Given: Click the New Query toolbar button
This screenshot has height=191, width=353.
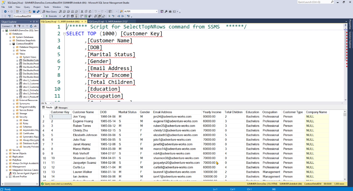Looking at the screenshot, I should [50, 11].
